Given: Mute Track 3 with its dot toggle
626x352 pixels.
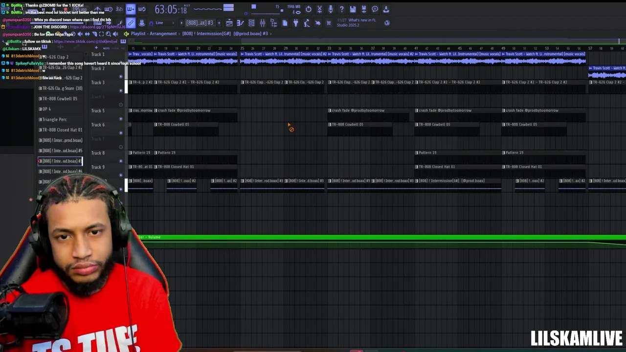Looking at the screenshot, I should click(x=121, y=90).
